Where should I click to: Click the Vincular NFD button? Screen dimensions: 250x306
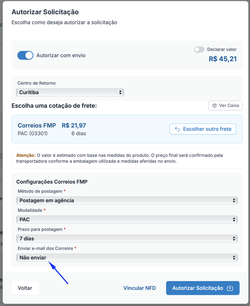pyautogui.click(x=140, y=288)
